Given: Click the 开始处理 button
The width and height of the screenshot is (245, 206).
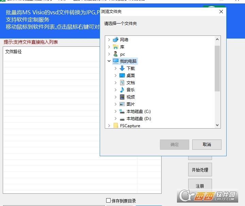Looking at the screenshot, I should coord(200,170).
